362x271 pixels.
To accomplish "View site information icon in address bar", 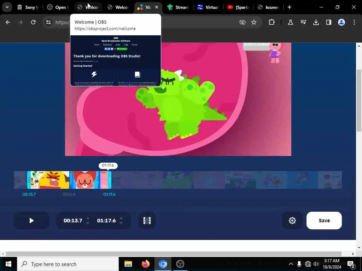I will tap(48, 22).
